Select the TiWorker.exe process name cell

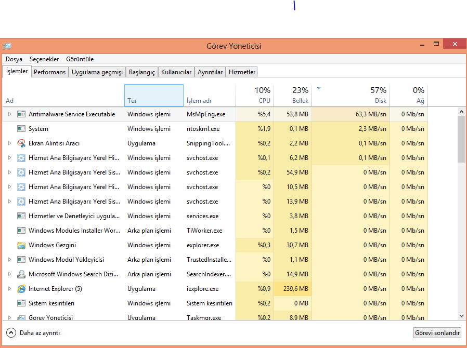click(x=204, y=231)
